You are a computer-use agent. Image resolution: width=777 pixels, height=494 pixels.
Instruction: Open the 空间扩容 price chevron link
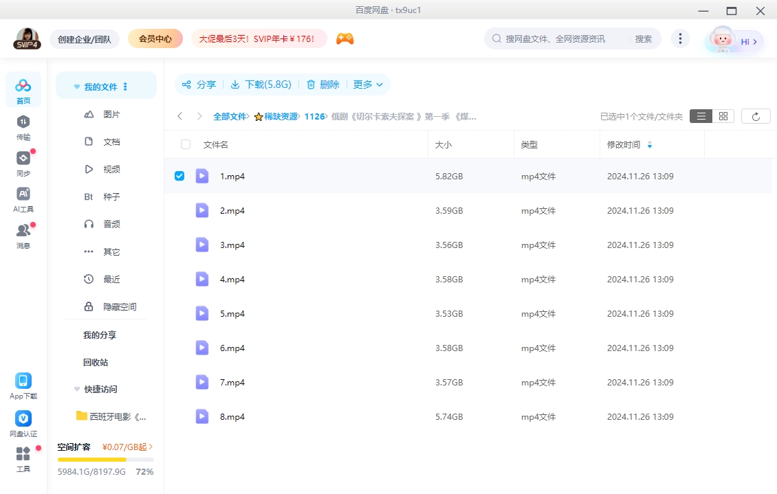[127, 447]
